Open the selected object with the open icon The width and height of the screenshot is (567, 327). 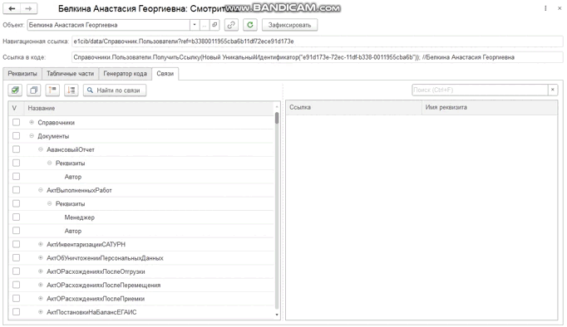click(x=214, y=25)
